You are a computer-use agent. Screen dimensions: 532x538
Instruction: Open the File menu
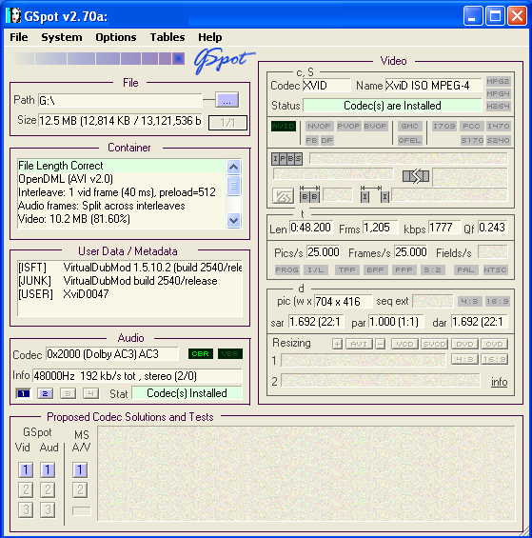click(x=19, y=37)
